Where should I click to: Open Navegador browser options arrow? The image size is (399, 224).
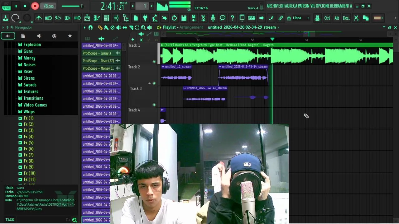point(3,27)
